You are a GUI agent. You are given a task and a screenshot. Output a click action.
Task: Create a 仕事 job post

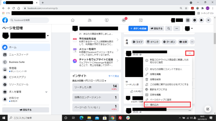tap(183, 42)
